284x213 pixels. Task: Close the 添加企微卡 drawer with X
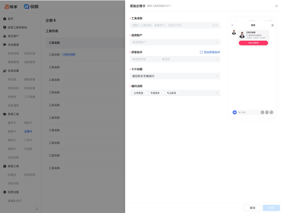click(x=277, y=6)
